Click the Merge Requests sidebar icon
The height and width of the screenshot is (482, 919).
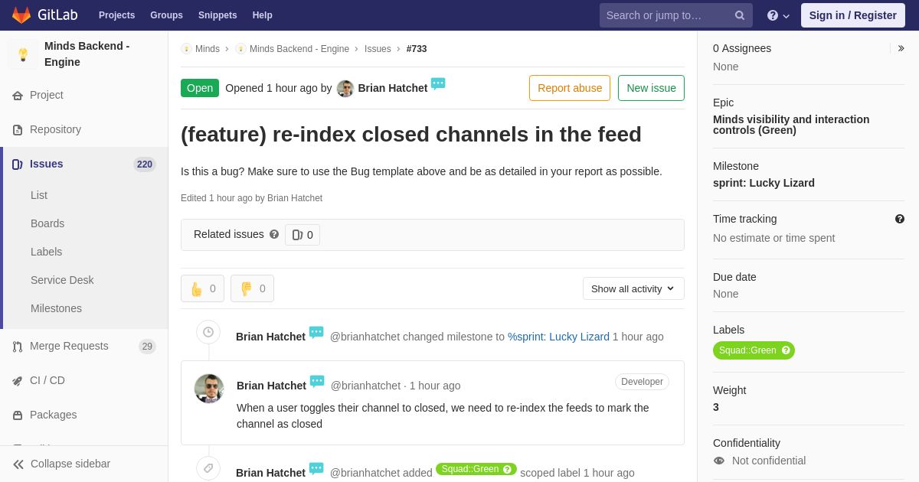pos(18,347)
